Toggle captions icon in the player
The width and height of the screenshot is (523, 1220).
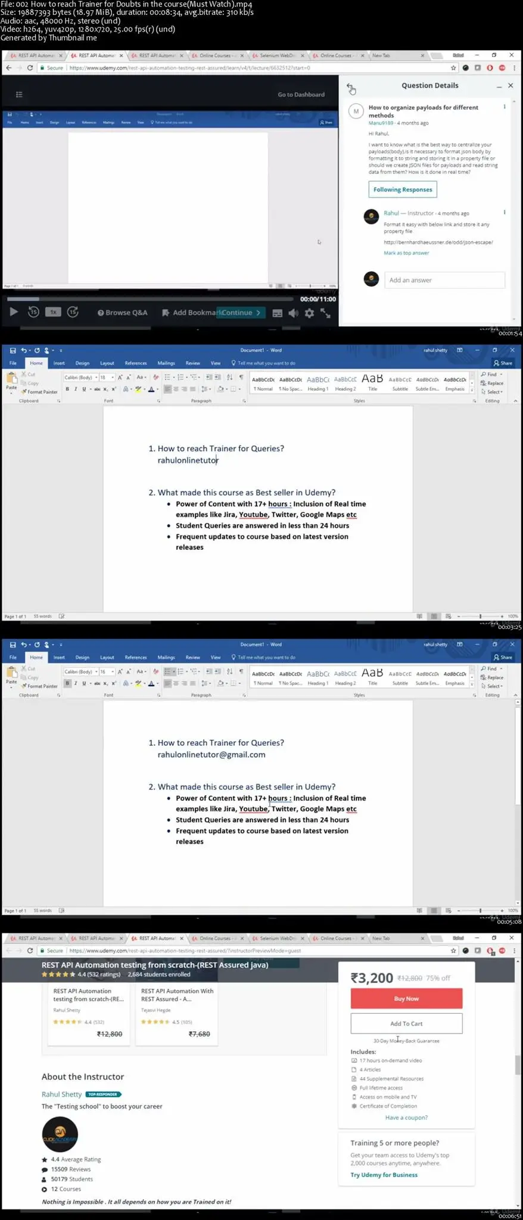click(277, 313)
